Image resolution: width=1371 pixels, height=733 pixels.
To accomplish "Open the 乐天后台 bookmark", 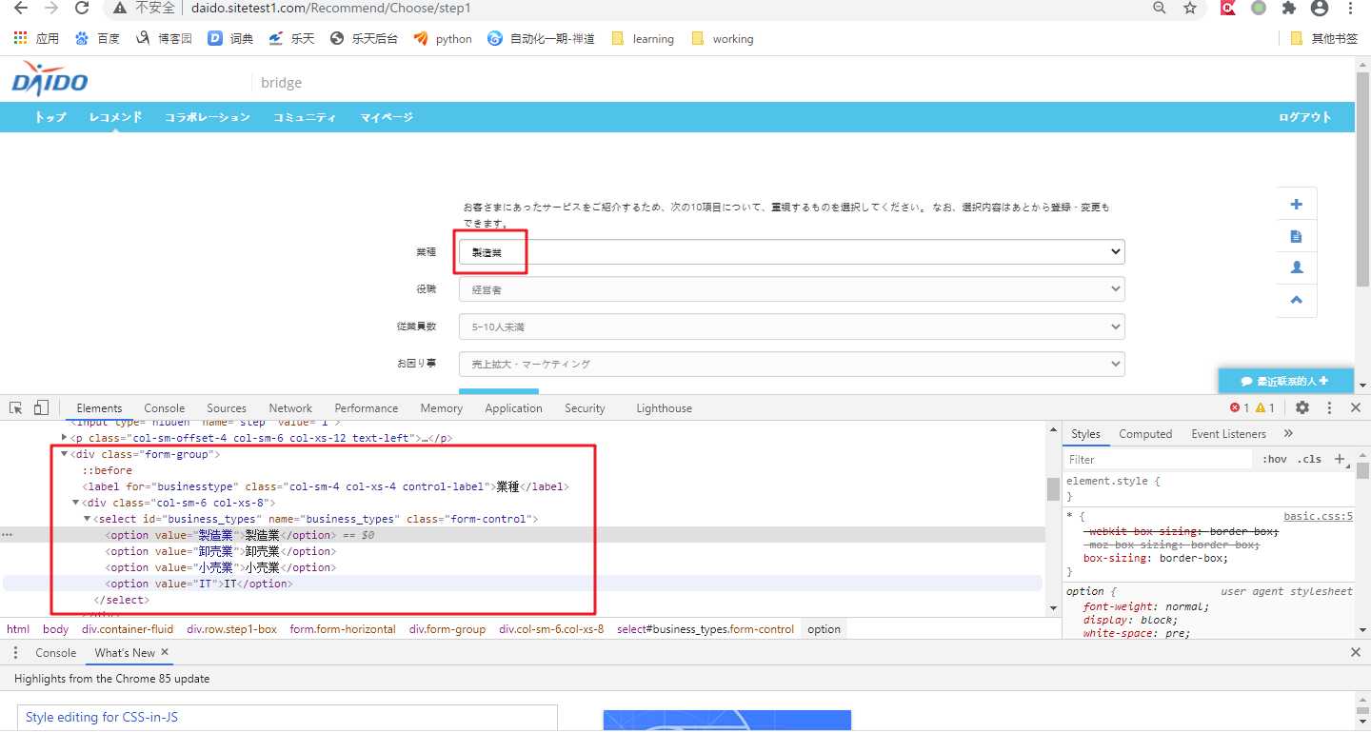I will pyautogui.click(x=364, y=39).
